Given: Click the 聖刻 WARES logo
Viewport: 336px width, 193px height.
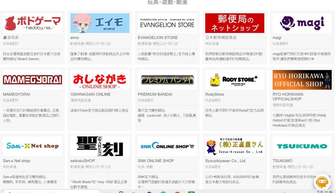Looking at the screenshot, I should [100, 146].
